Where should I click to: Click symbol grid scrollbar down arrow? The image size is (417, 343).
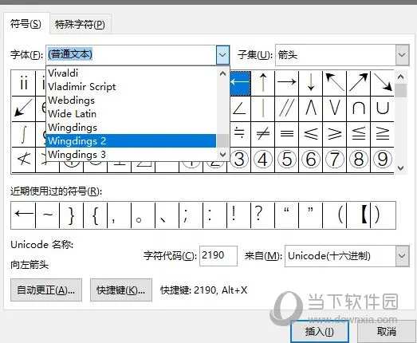[401, 168]
